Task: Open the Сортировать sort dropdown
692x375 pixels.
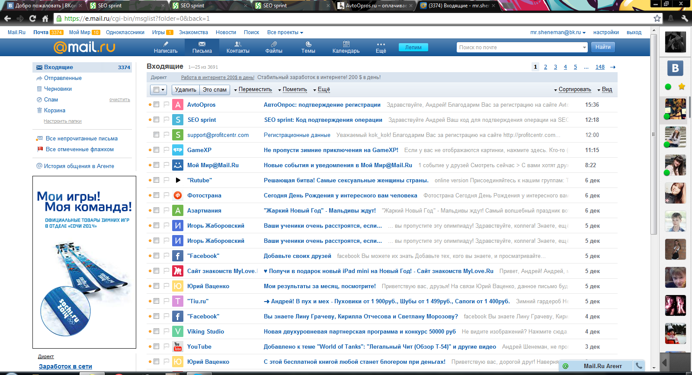Action: click(x=573, y=89)
